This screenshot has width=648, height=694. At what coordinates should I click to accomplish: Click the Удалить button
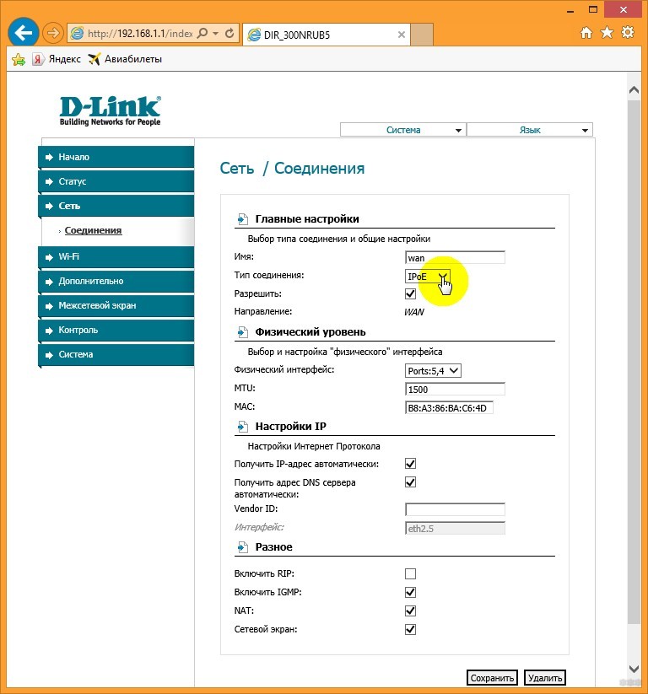coord(545,678)
